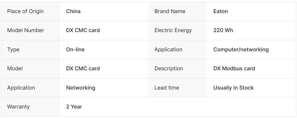This screenshot has height=118, width=297.
Task: Select the 220 Wh value
Action: coord(223,30)
